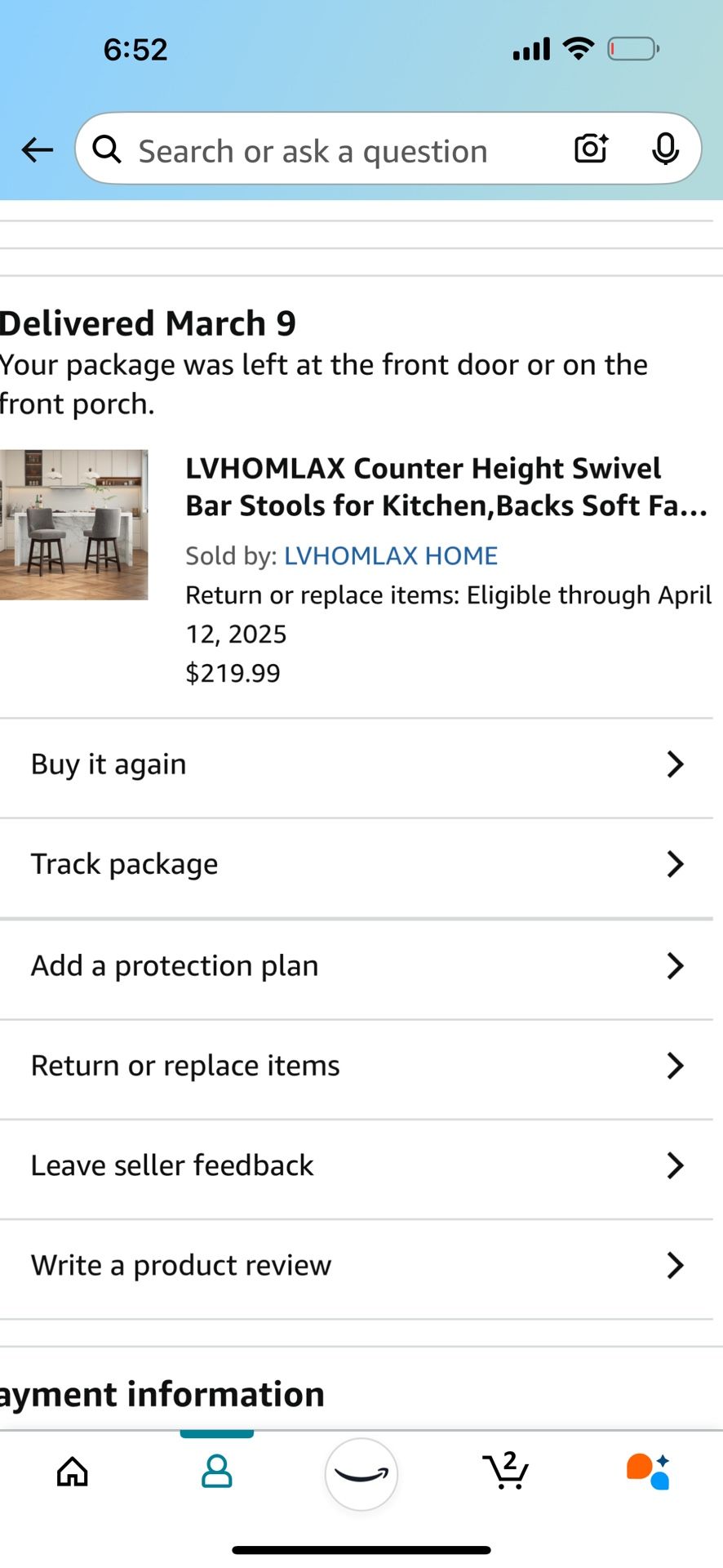Open LVHOMLAX bar stools product title
The image size is (723, 1568).
[x=446, y=487]
